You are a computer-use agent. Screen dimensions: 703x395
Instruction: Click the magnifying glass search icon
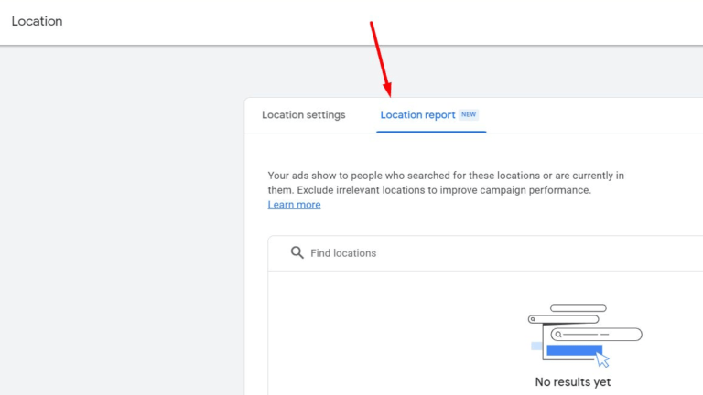(x=297, y=252)
